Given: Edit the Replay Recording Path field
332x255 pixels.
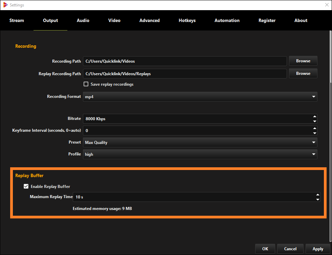Looking at the screenshot, I should point(184,73).
